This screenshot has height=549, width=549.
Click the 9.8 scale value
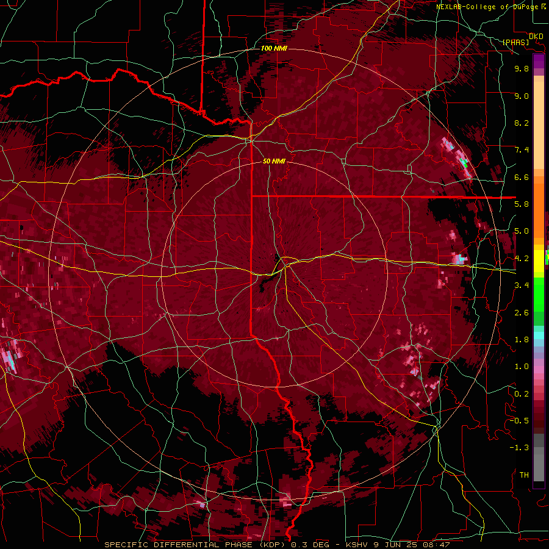(522, 68)
